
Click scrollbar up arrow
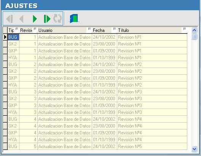(194, 30)
